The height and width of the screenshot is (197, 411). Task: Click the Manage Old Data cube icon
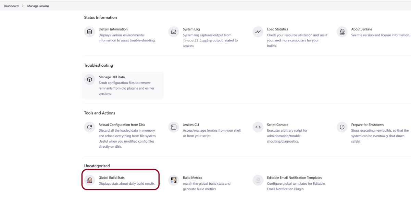(89, 80)
